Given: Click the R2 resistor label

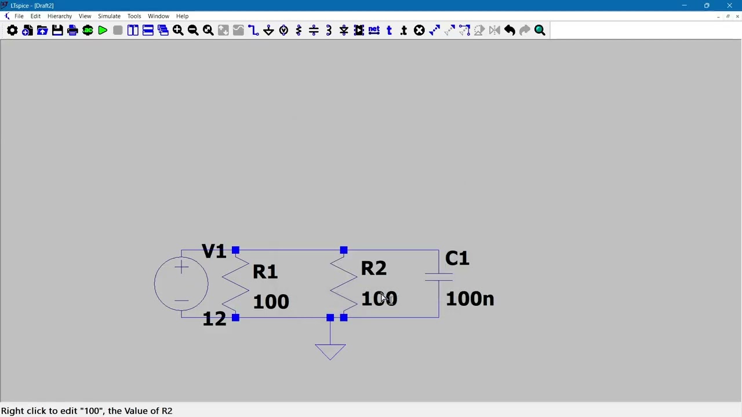Looking at the screenshot, I should [373, 268].
